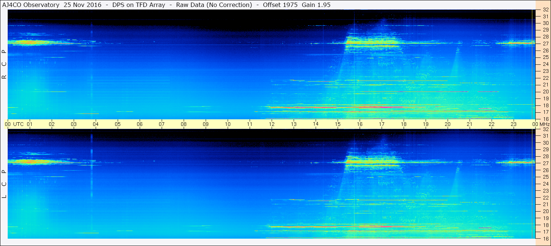Pick the 24 MHz label on LCP scale
This screenshot has height=246, width=551.
coord(545,184)
